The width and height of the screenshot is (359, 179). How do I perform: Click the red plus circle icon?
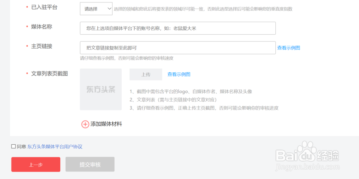85,125
